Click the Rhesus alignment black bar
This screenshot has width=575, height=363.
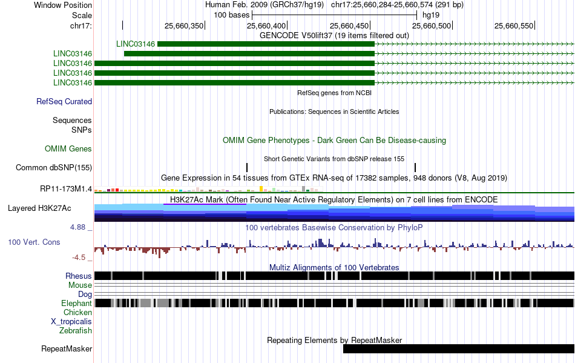pos(334,276)
